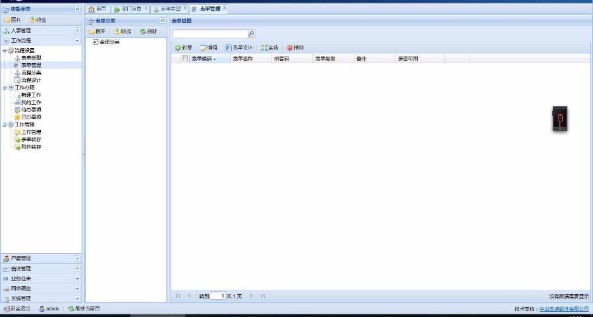593x317 pixels.
Task: Click 展开 in the 表单分类 panel
Action: (98, 32)
